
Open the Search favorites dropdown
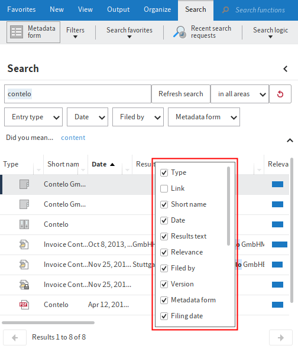(129, 32)
